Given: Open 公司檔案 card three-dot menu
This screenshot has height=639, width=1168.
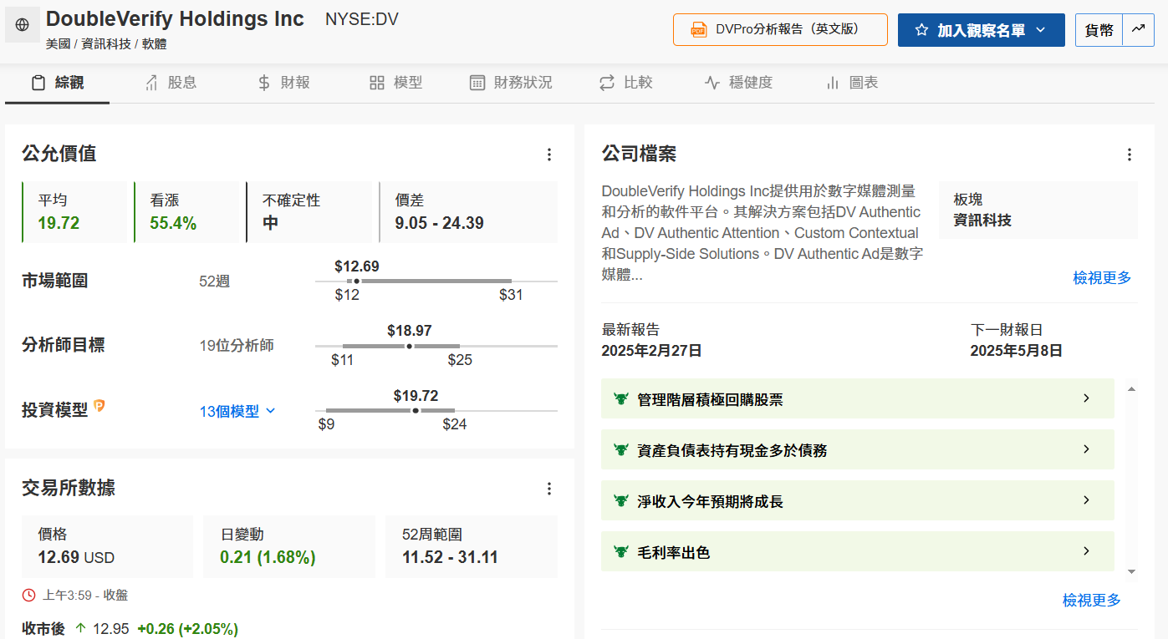Looking at the screenshot, I should click(1130, 155).
